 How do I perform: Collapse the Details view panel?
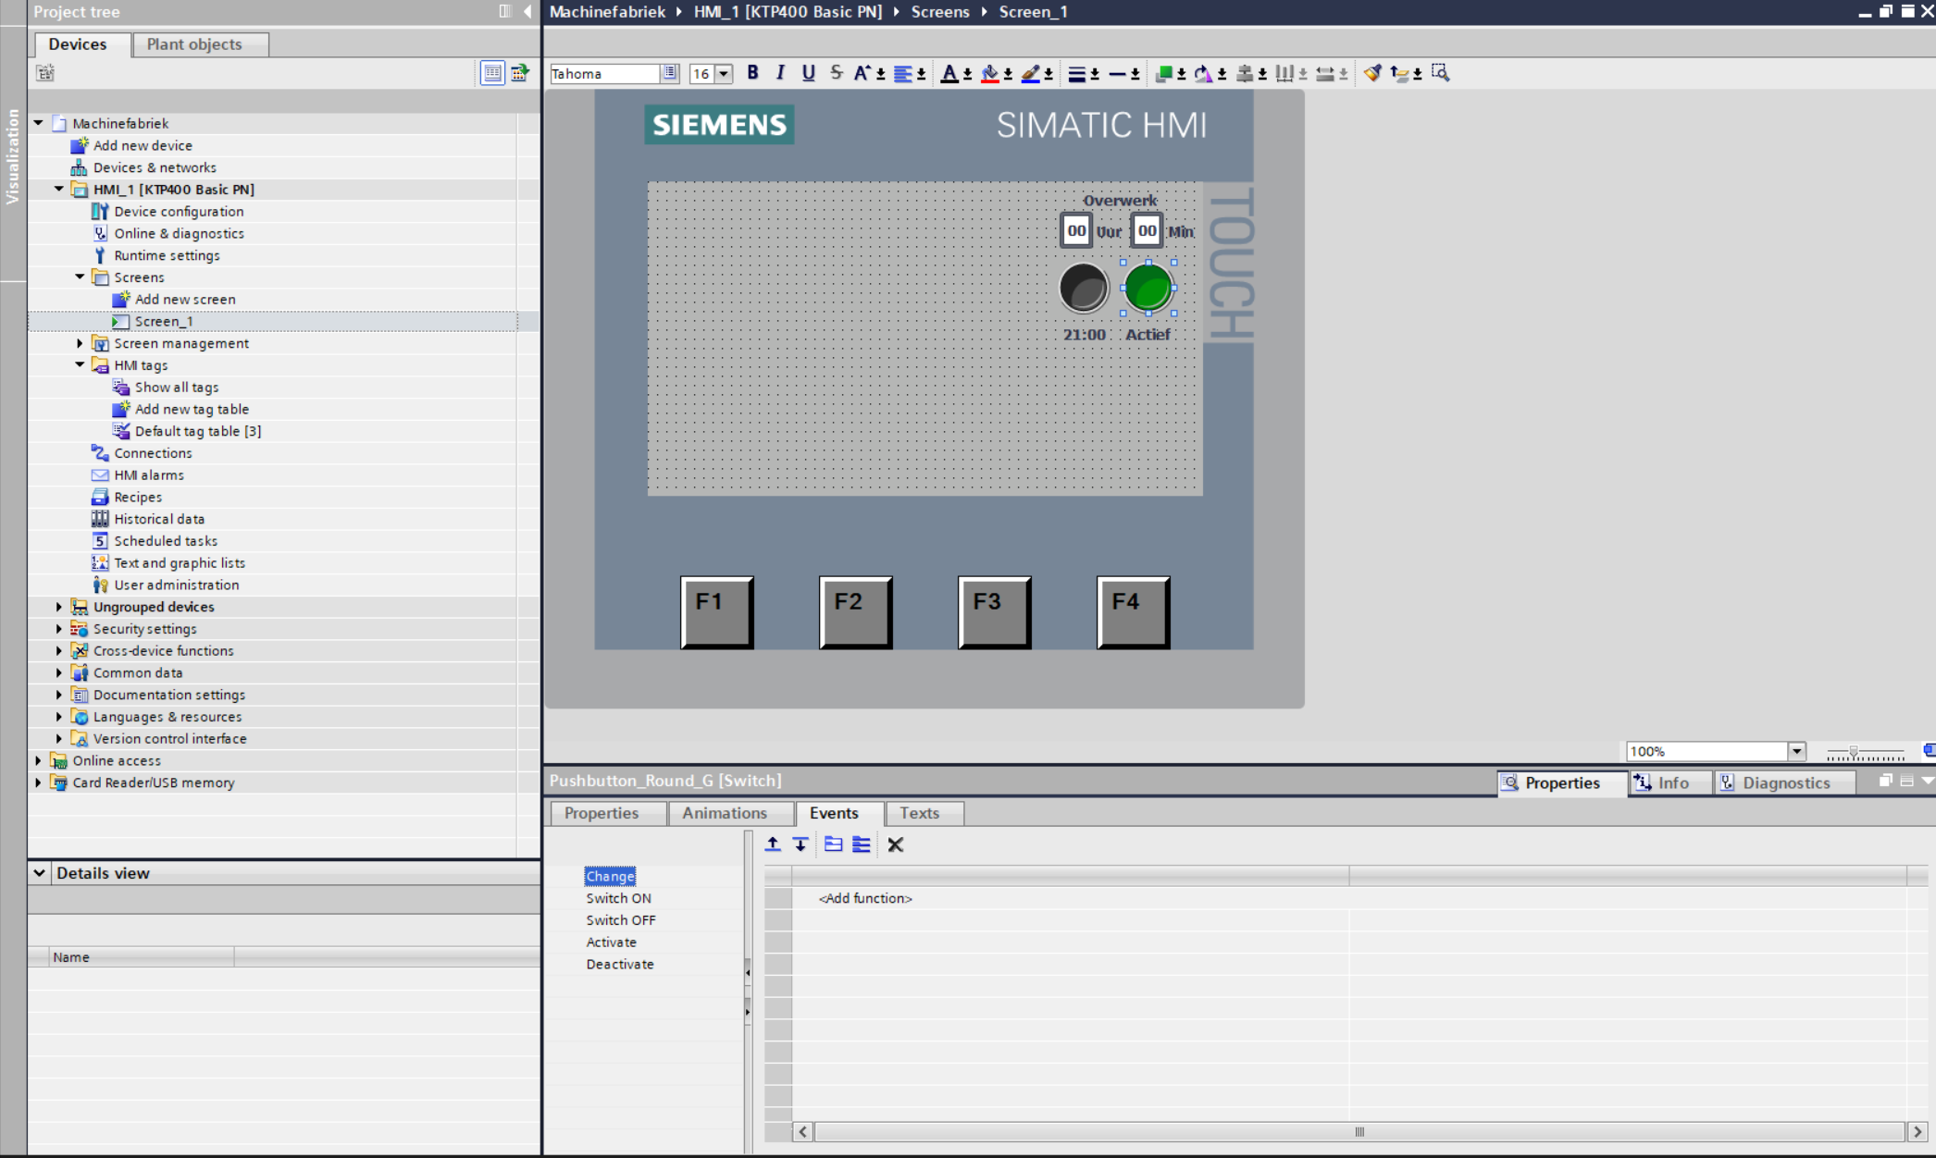pyautogui.click(x=39, y=872)
